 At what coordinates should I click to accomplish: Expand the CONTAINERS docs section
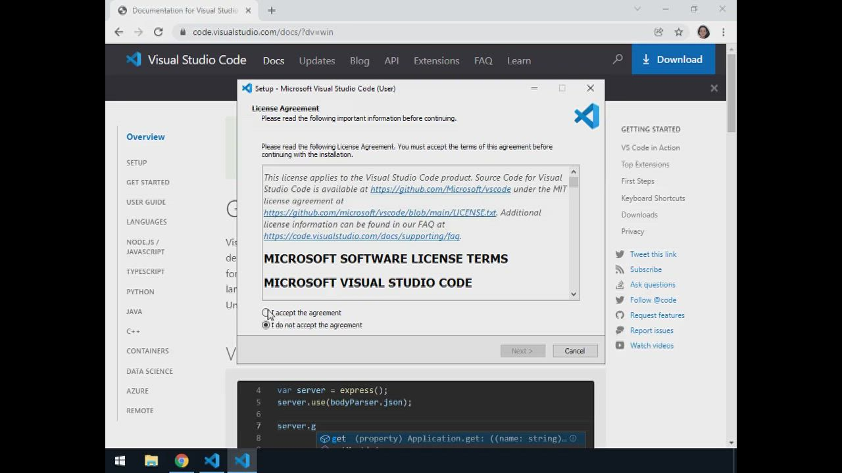(x=147, y=351)
